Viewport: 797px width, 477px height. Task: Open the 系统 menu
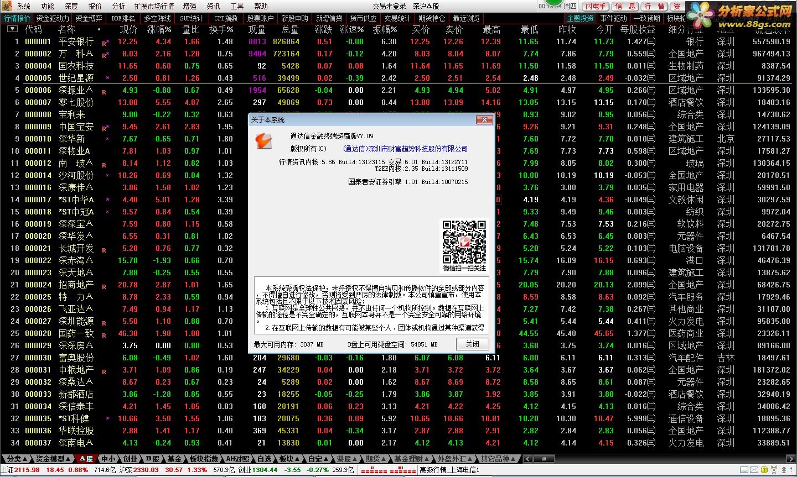coord(24,6)
